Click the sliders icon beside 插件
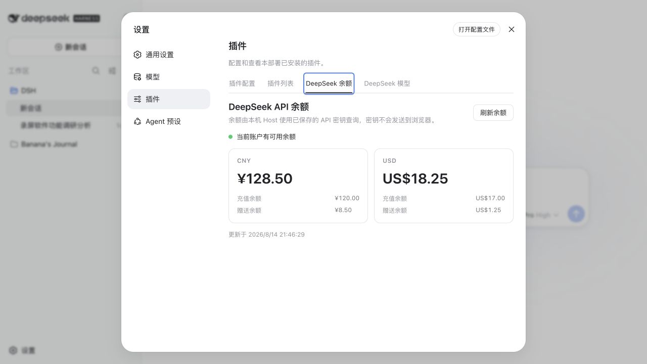647x364 pixels. point(137,99)
